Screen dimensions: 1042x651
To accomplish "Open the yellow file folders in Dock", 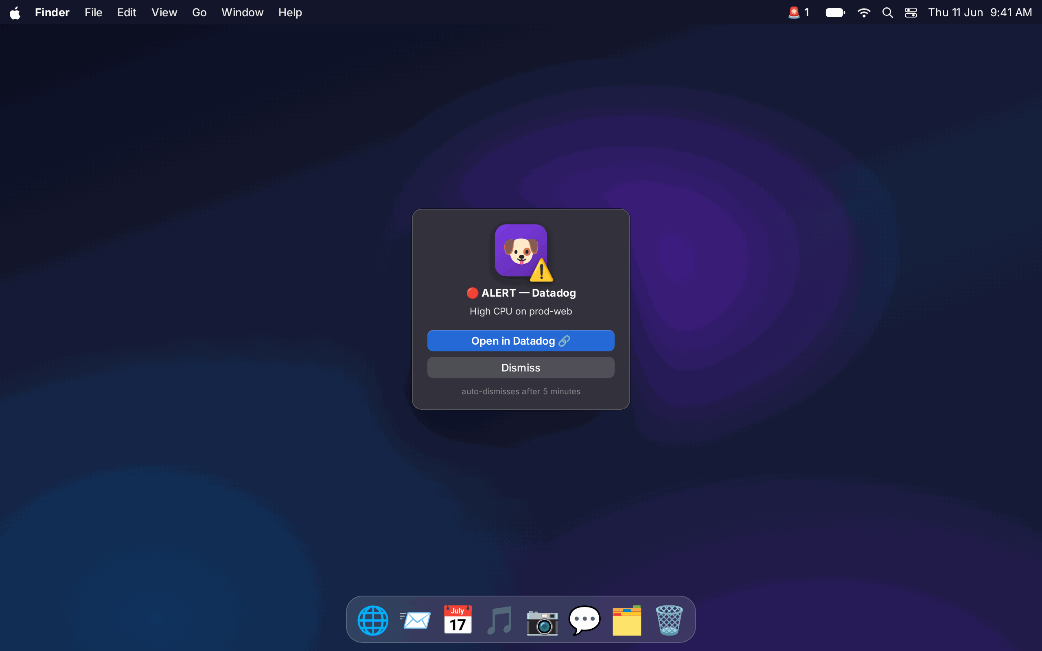I will coord(627,620).
